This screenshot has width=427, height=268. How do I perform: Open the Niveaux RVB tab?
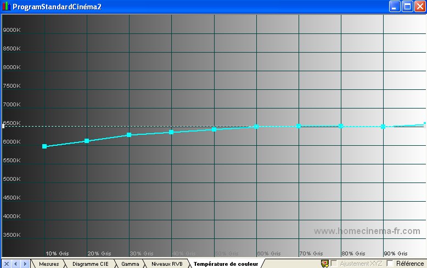click(x=167, y=264)
